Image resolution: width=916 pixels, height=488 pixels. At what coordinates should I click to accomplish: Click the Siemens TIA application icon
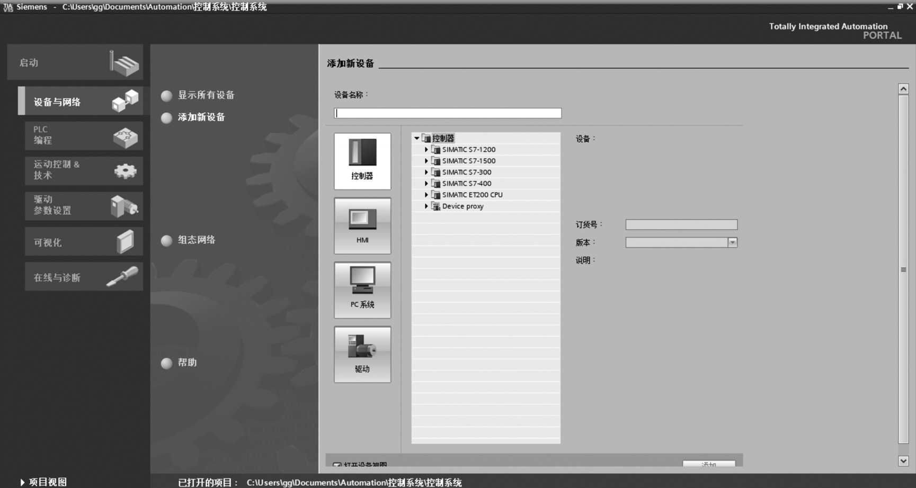[8, 7]
